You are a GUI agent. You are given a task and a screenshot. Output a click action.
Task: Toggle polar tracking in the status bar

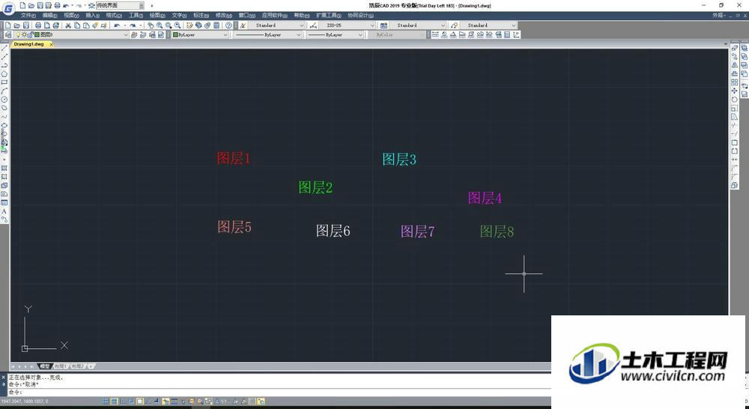(x=131, y=402)
